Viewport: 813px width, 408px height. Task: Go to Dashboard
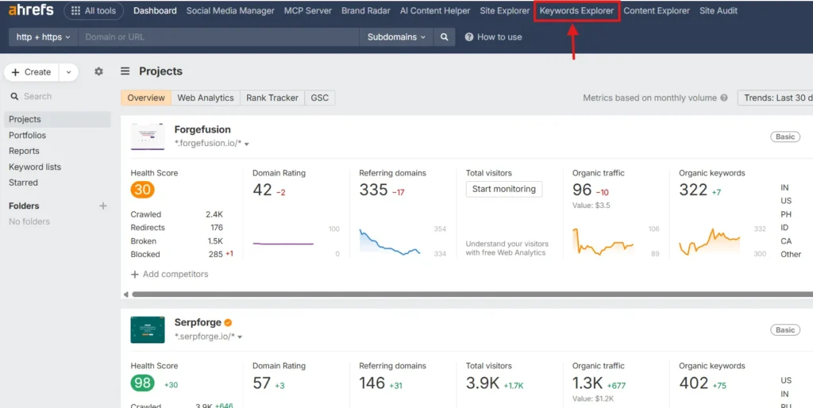155,10
